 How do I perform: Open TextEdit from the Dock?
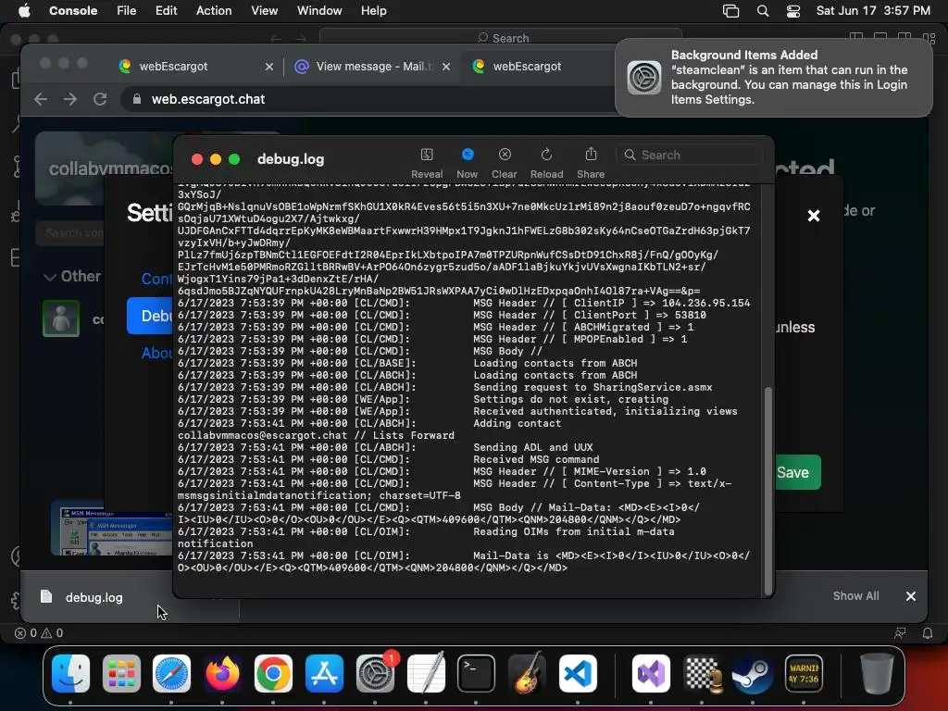(x=426, y=673)
